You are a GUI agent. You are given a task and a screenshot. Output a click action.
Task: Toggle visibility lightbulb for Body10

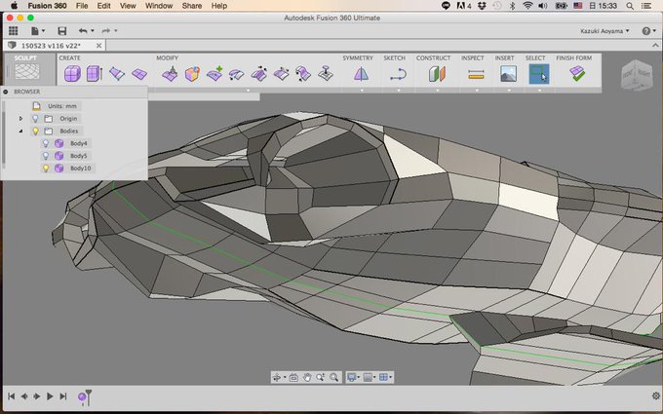[45, 169]
